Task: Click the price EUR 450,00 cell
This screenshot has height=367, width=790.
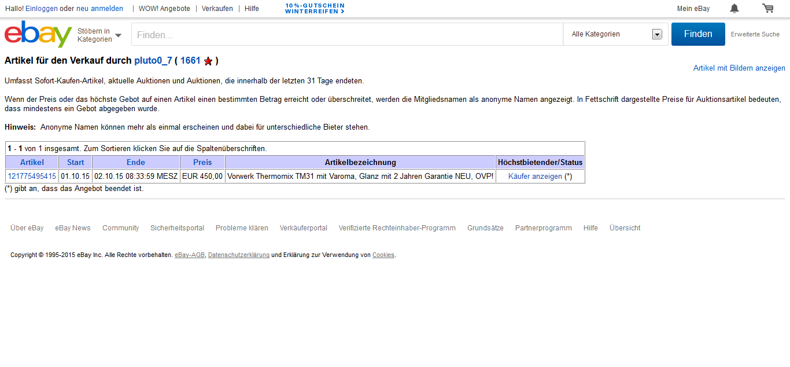Action: 202,177
